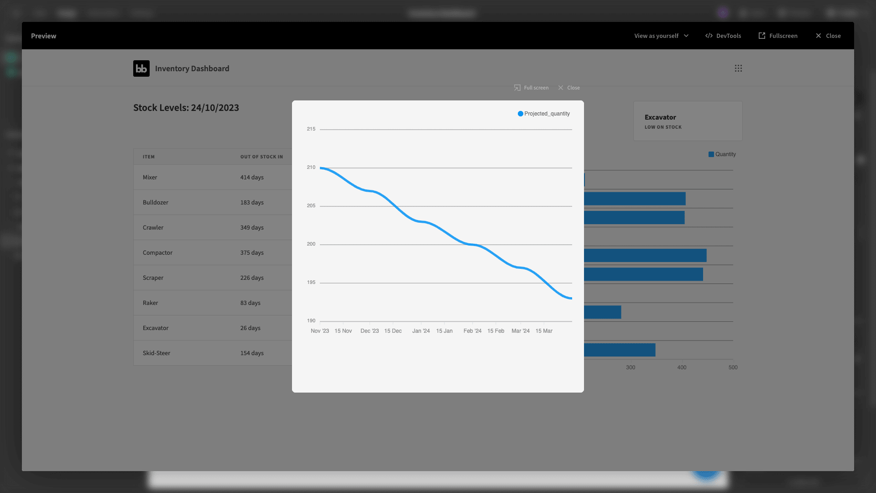Screen dimensions: 876x493
Task: Click the 83 days cell
Action: click(250, 303)
